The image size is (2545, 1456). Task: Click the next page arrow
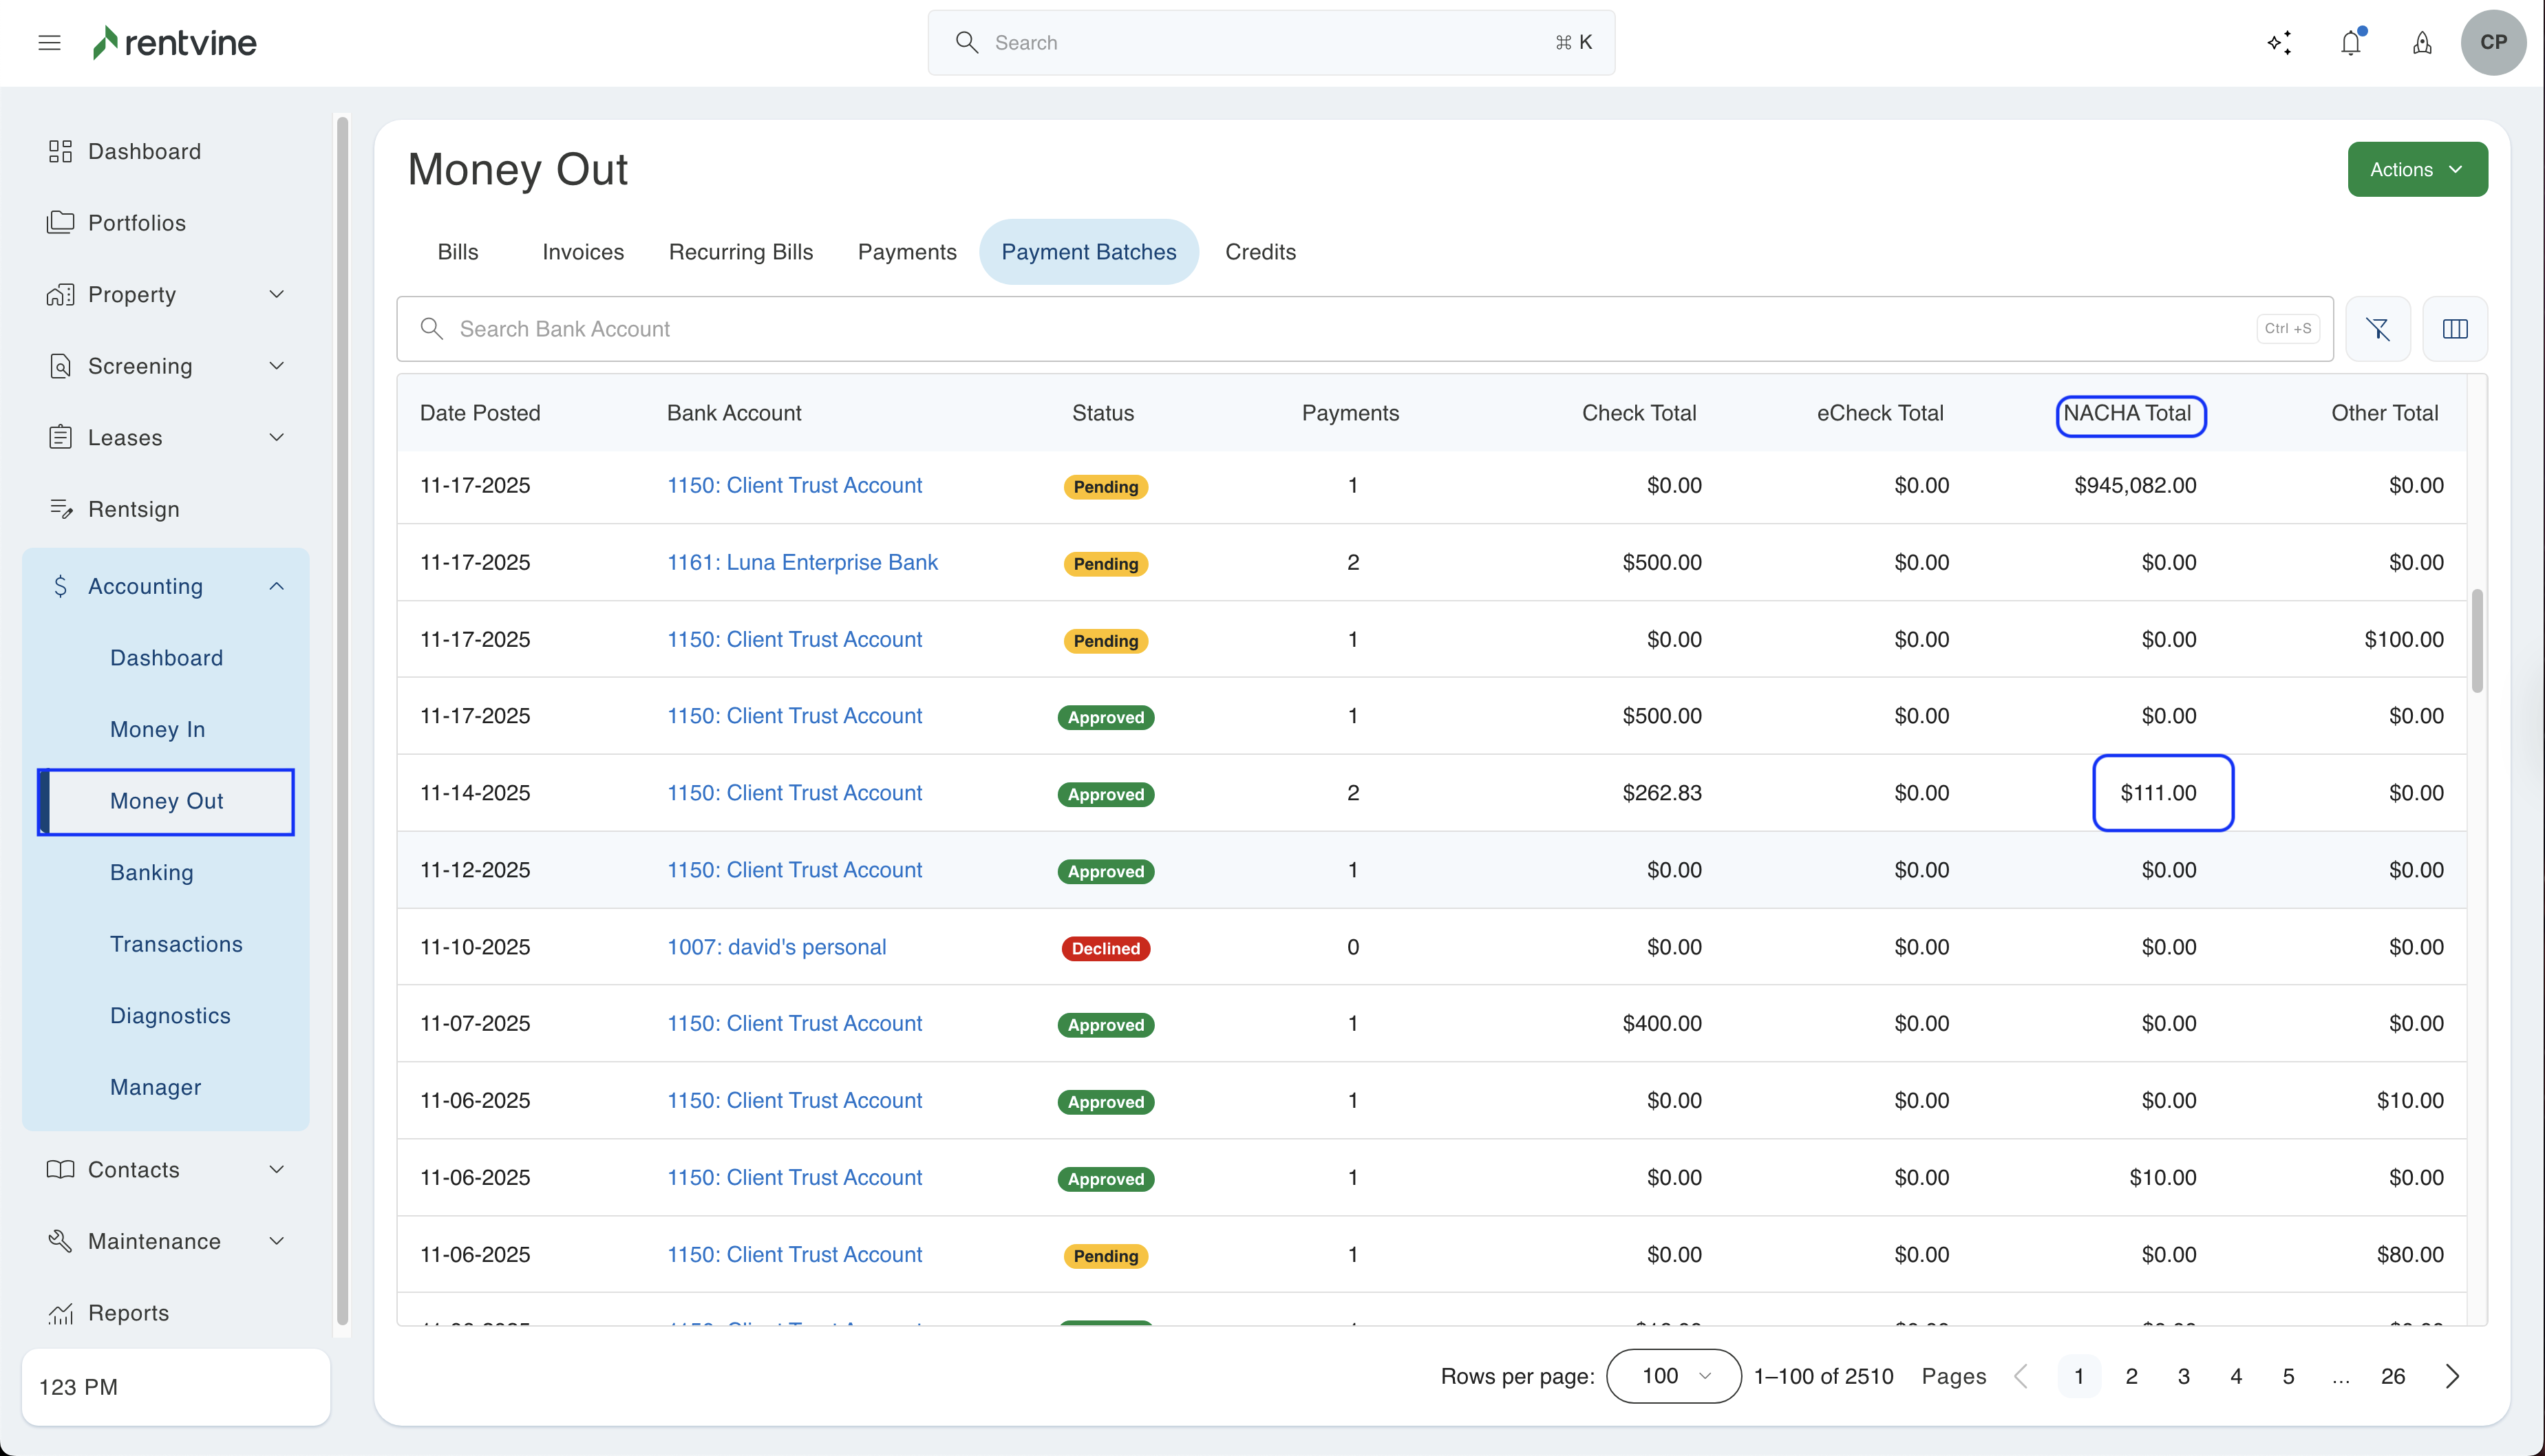[2452, 1376]
